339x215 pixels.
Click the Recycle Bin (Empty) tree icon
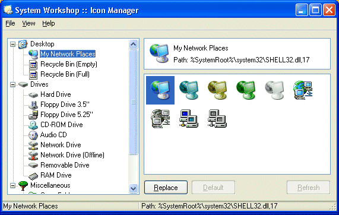coord(33,64)
